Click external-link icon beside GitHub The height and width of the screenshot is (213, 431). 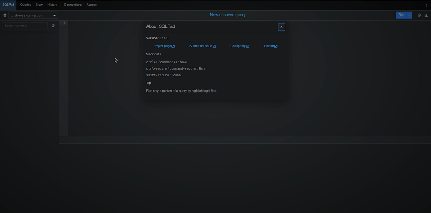[x=276, y=46]
